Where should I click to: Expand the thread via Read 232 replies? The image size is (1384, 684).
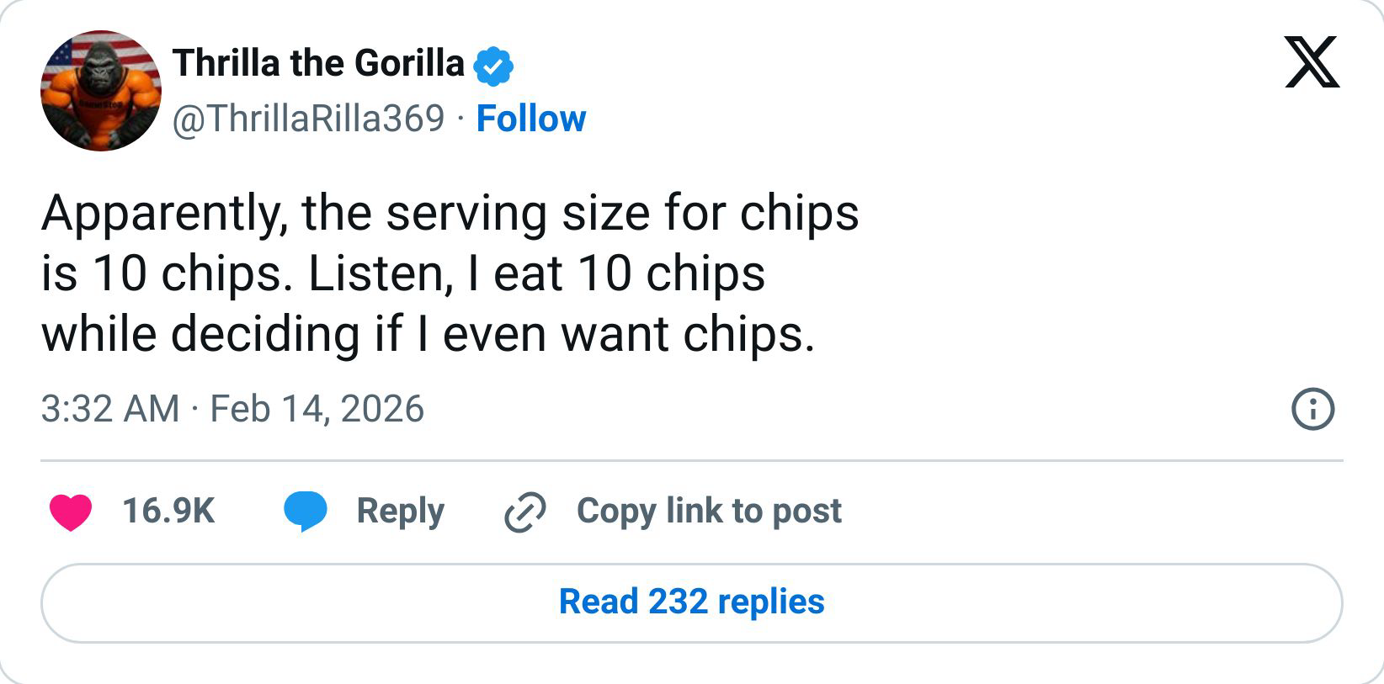tap(692, 602)
